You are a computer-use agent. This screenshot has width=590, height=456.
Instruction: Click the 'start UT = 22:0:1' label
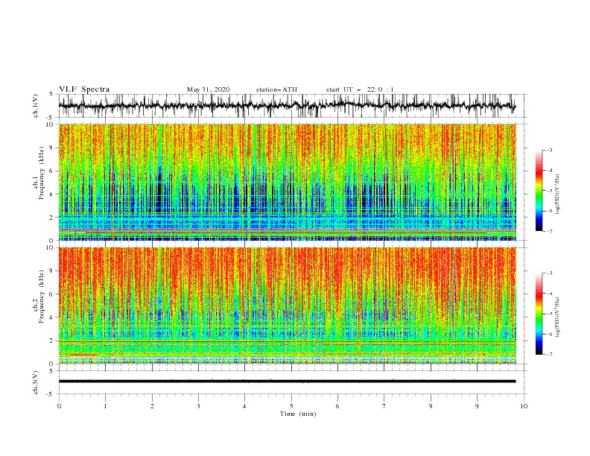click(x=360, y=89)
